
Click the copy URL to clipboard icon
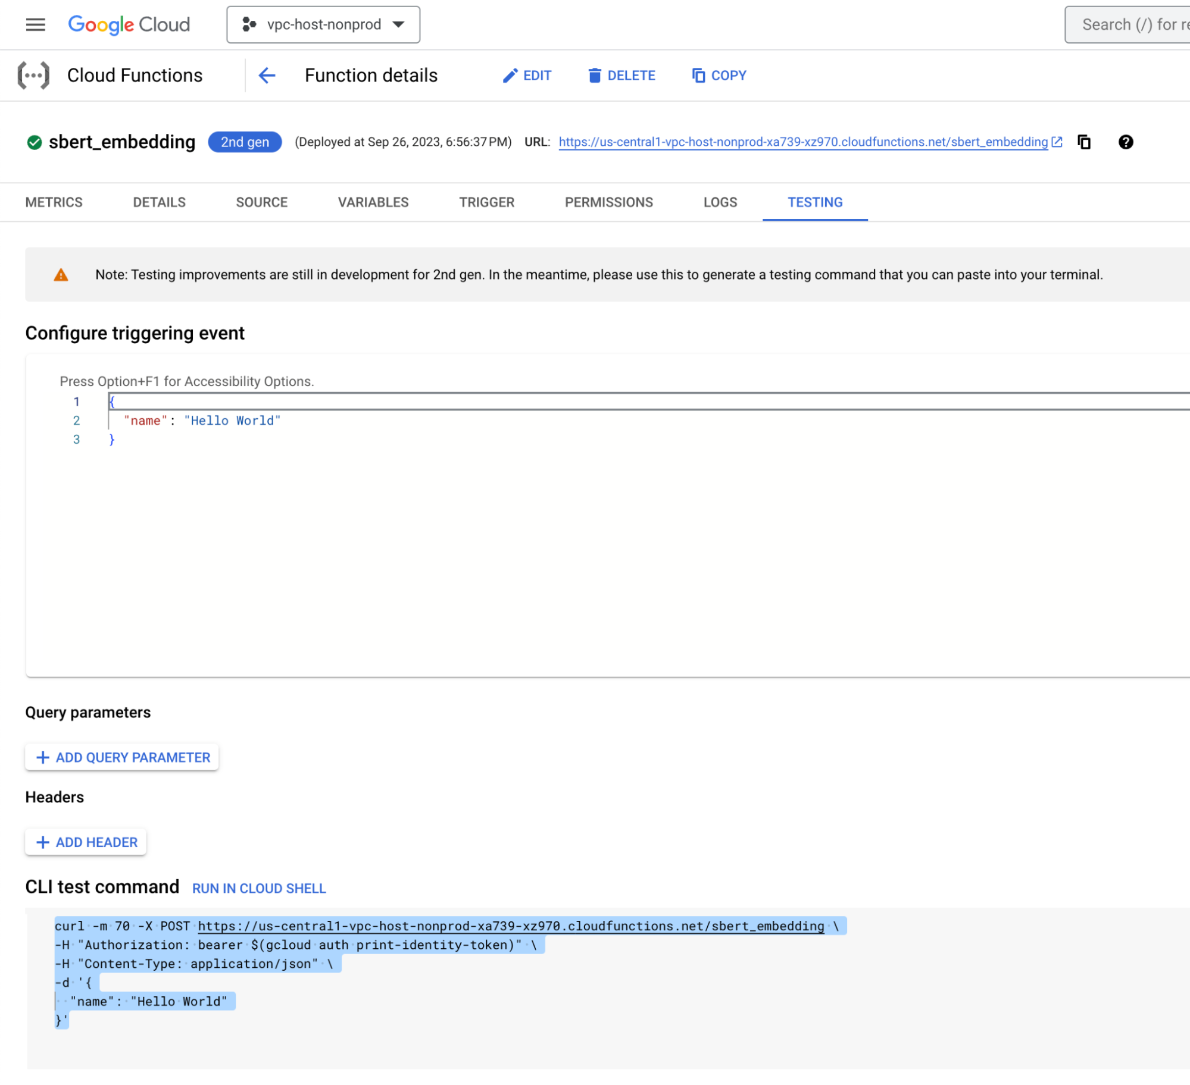(x=1085, y=142)
